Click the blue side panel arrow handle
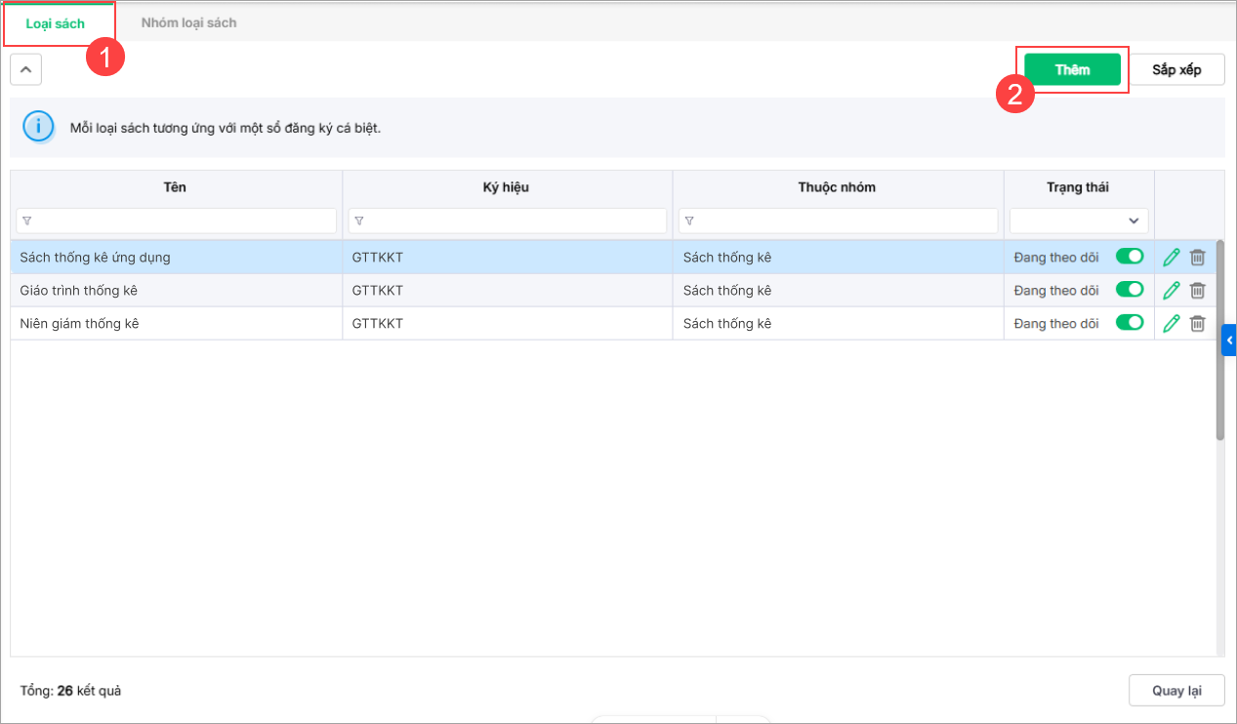Viewport: 1237px width, 724px height. 1229,340
